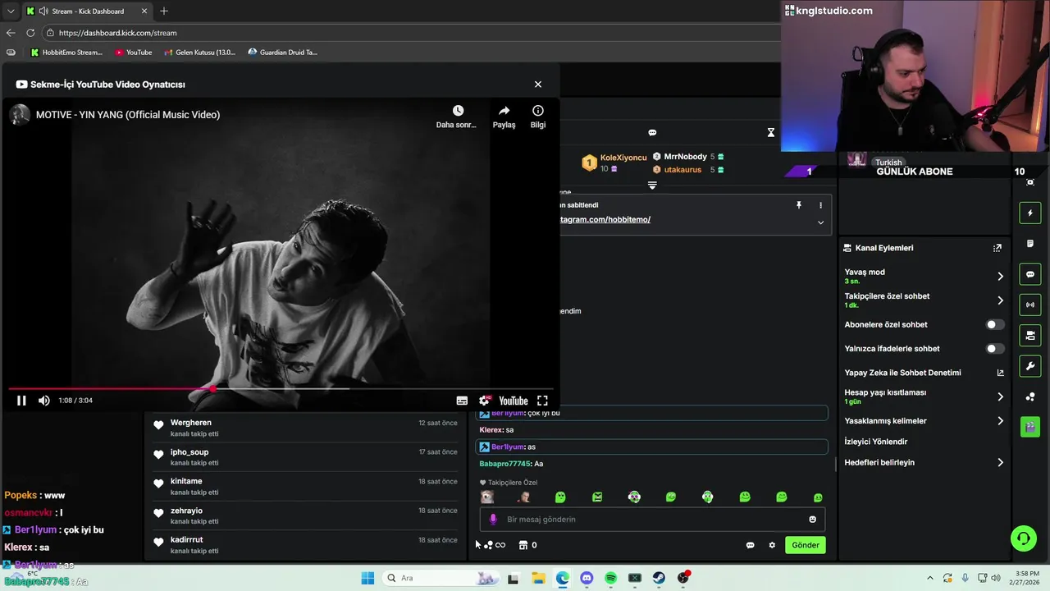This screenshot has width=1050, height=591.
Task: Open HobbitEmo Stream bookmark
Action: click(x=66, y=53)
